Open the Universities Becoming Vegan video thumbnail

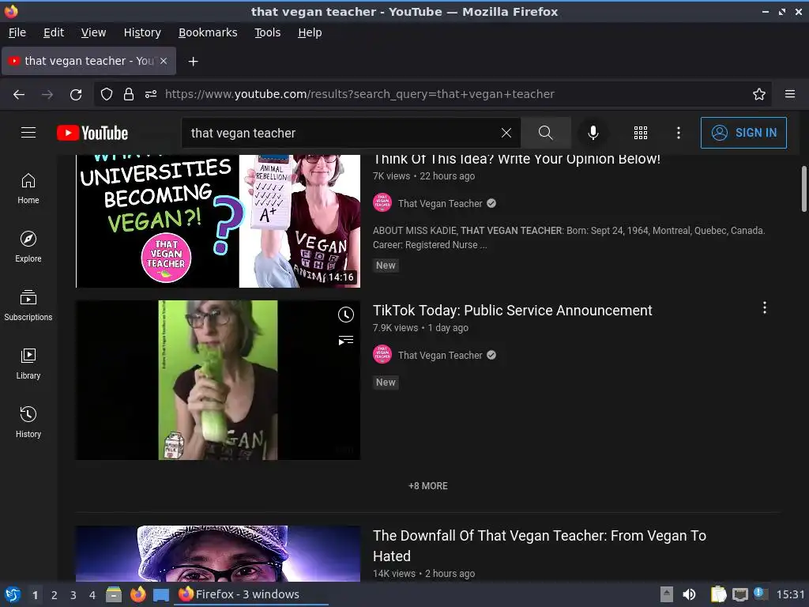tap(218, 221)
